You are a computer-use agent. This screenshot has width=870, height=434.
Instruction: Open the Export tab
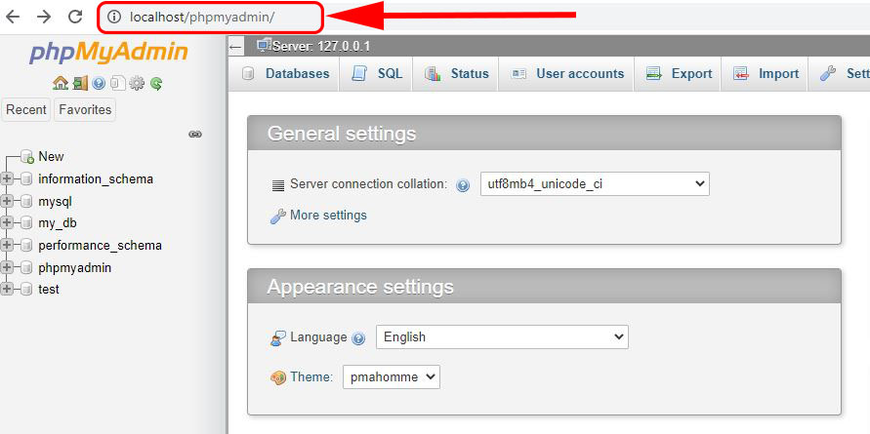coord(678,74)
